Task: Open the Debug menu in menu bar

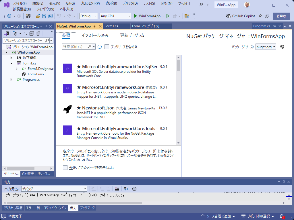Action: pyautogui.click(x=130, y=3)
